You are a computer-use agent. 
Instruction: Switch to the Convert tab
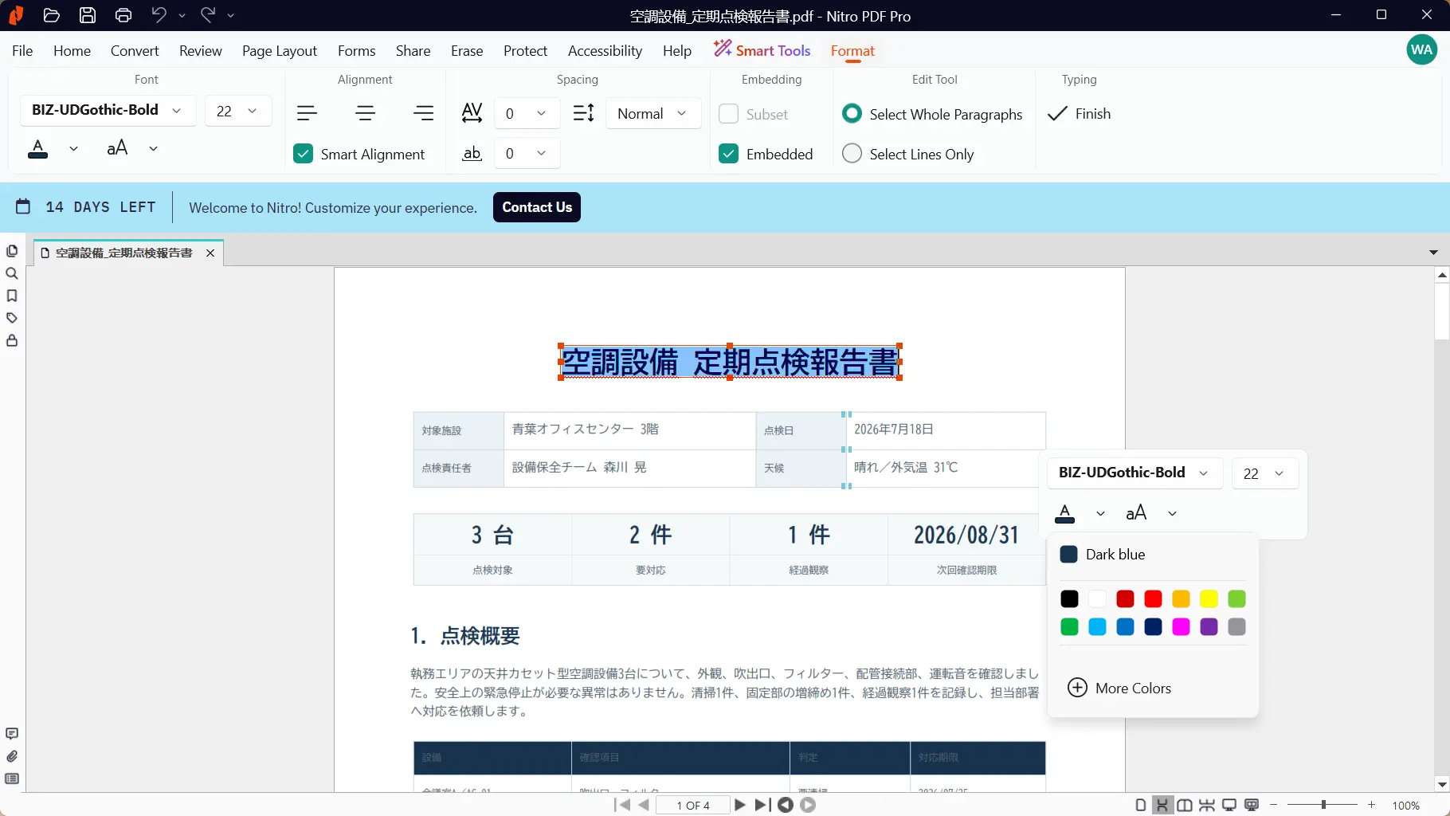(x=135, y=50)
